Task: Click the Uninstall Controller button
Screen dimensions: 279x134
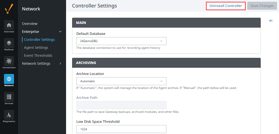Action: point(226,6)
